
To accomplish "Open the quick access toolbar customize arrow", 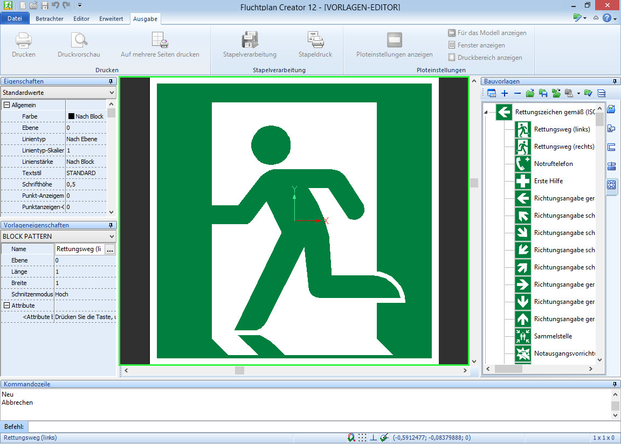I will pos(80,5).
